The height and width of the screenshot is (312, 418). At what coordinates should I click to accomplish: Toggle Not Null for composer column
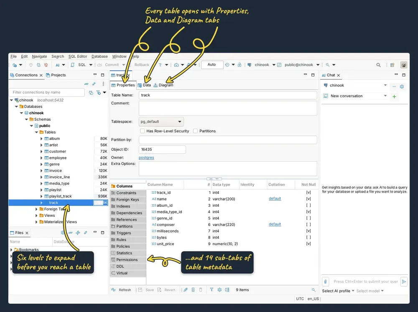[308, 224]
